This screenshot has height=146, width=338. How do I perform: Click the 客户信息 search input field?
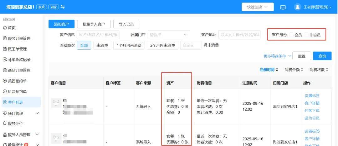coord(98,35)
